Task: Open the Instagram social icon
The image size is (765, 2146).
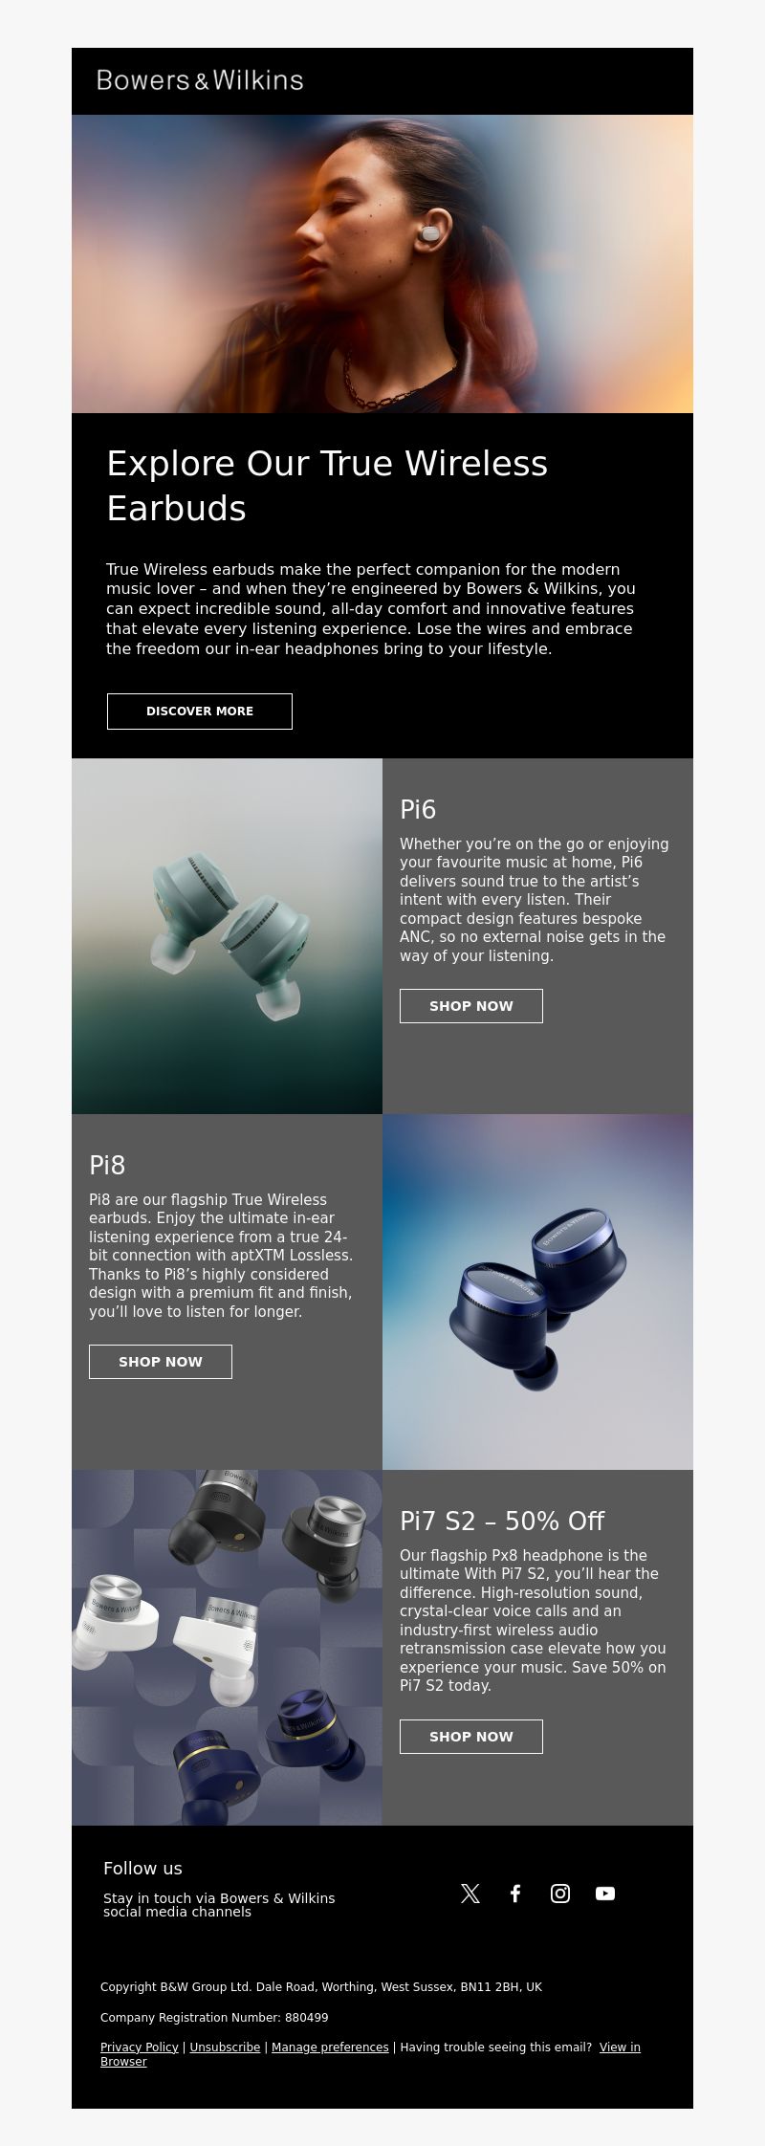Action: point(560,1894)
